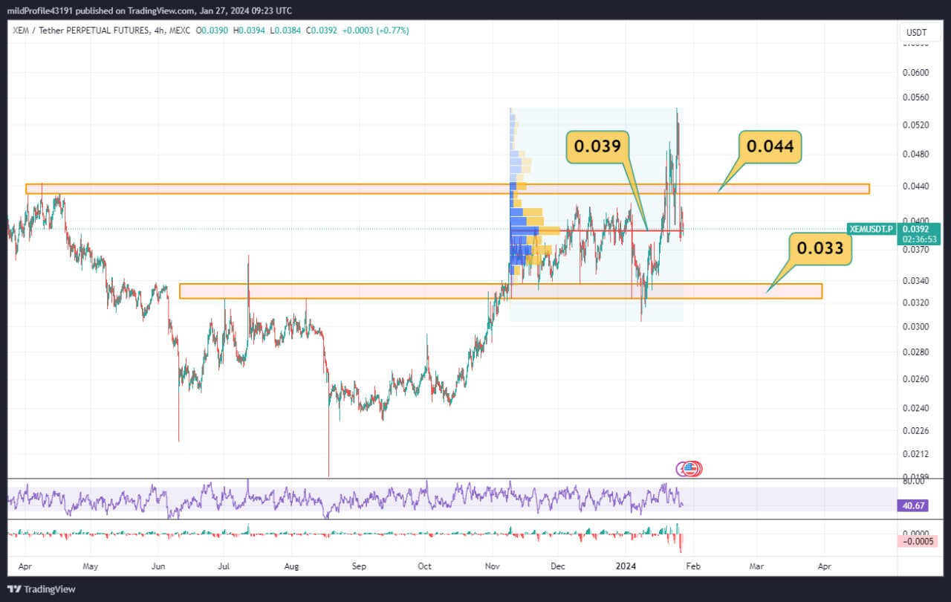Click the Nov label on time axis

[492, 566]
